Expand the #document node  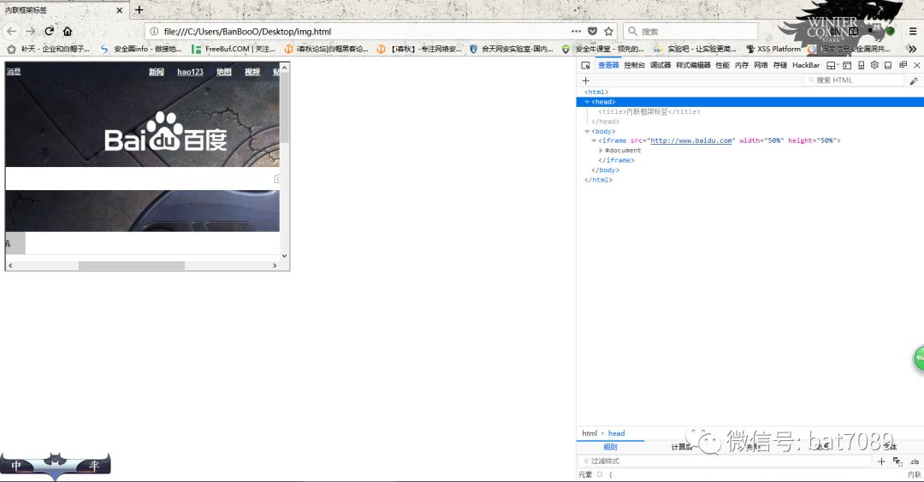click(x=601, y=151)
